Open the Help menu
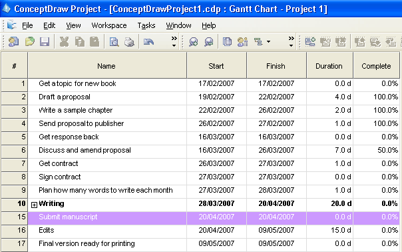Screen dimensions: 402x252 (209, 25)
